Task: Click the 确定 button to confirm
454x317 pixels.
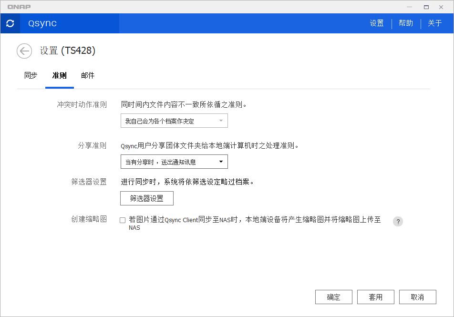Action: tap(333, 297)
